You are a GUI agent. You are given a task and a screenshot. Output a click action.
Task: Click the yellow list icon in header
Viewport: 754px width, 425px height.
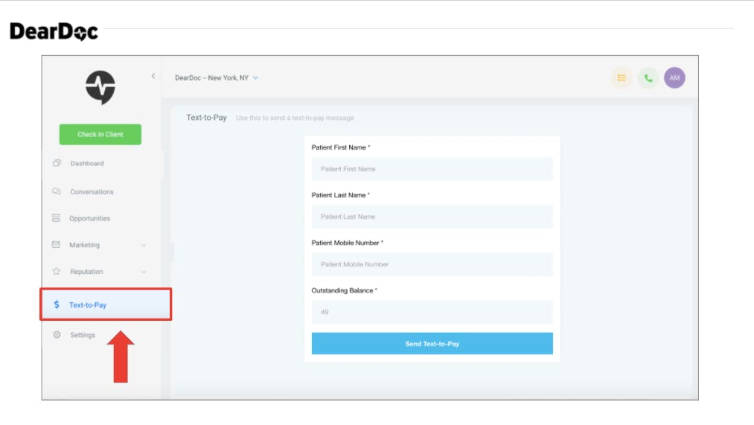(622, 78)
